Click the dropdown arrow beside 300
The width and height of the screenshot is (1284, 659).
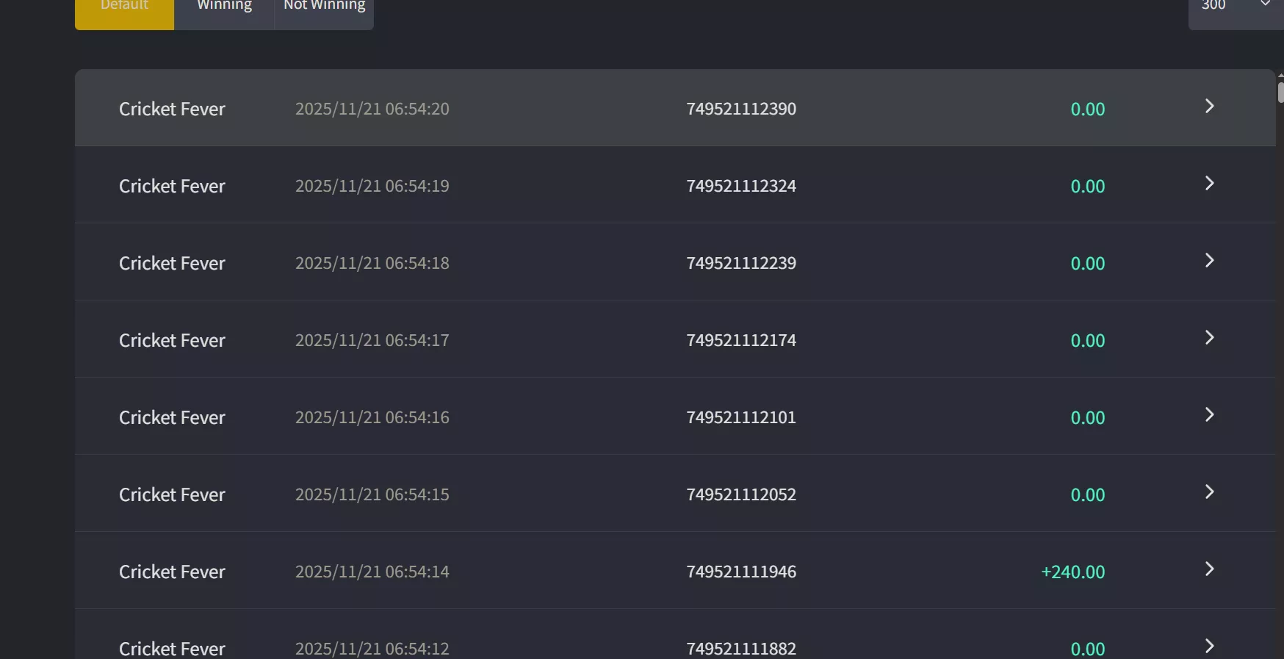(x=1266, y=4)
